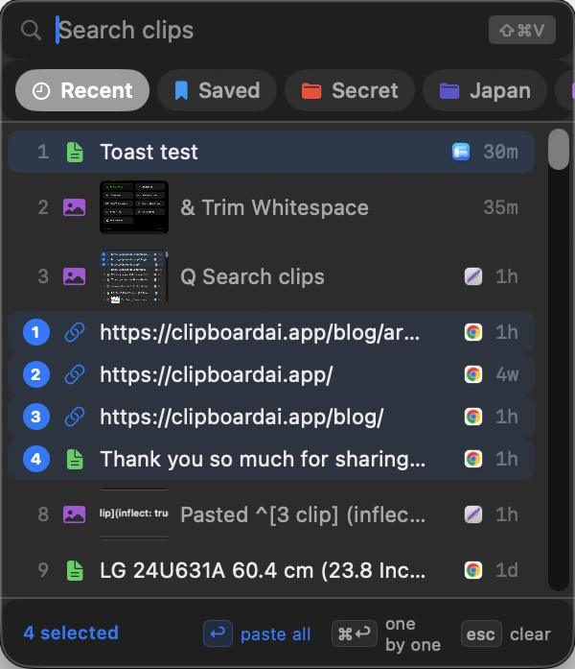
Task: Click the blue bookmark icon on Saved
Action: tap(181, 90)
